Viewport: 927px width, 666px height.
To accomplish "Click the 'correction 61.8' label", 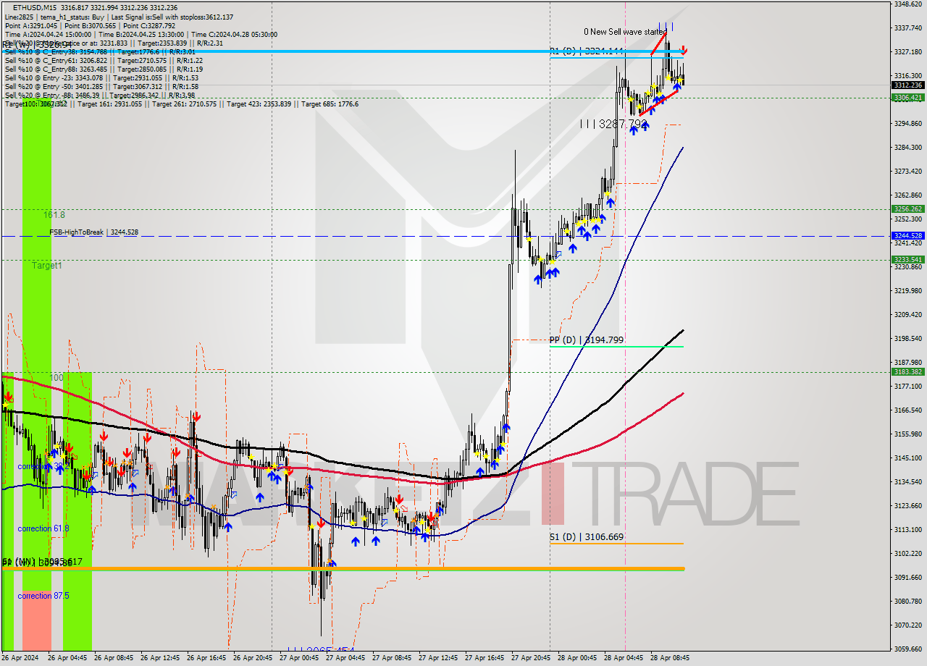I will point(43,528).
